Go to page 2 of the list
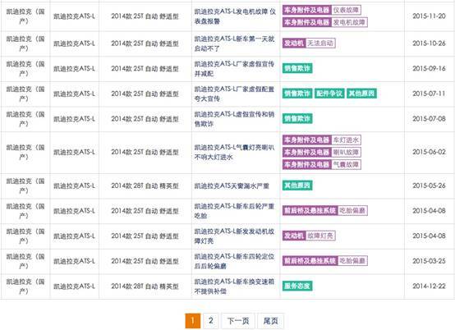 (211, 321)
